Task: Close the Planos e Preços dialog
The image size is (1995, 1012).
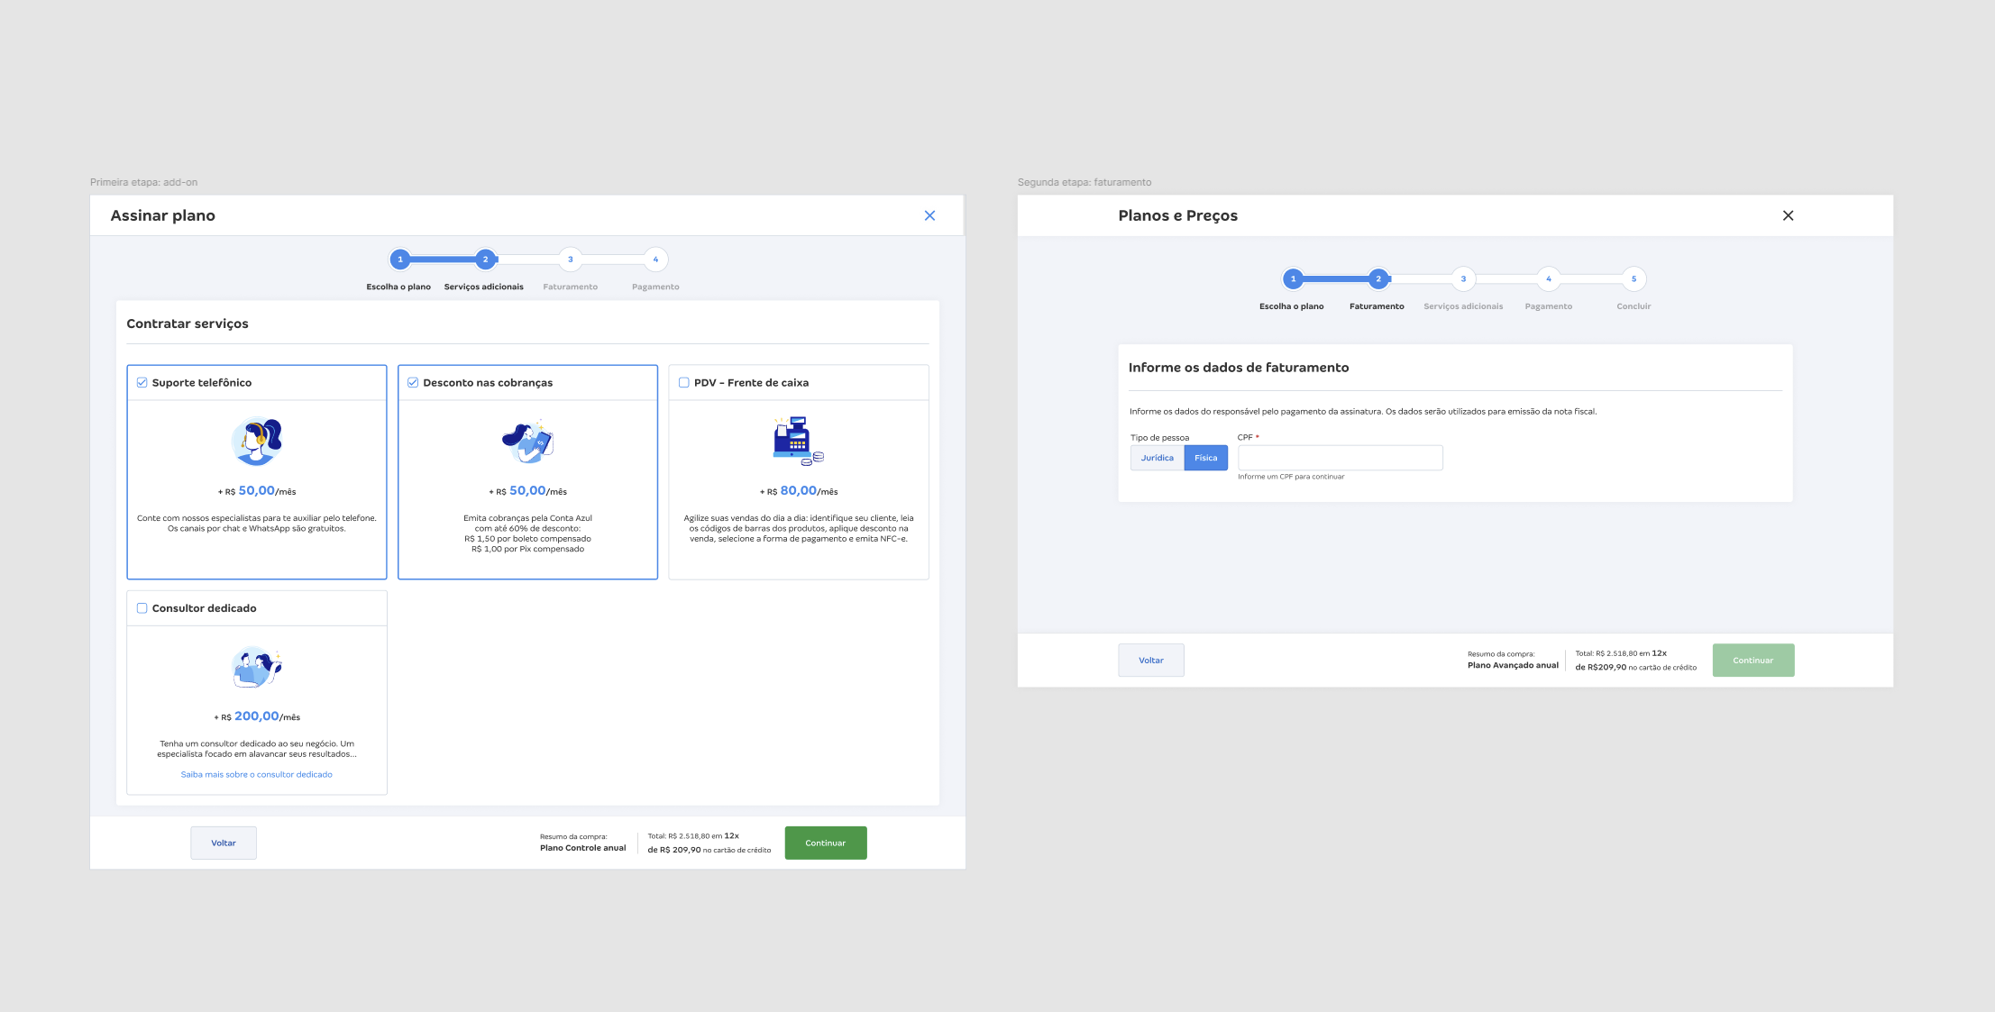Action: coord(1788,215)
